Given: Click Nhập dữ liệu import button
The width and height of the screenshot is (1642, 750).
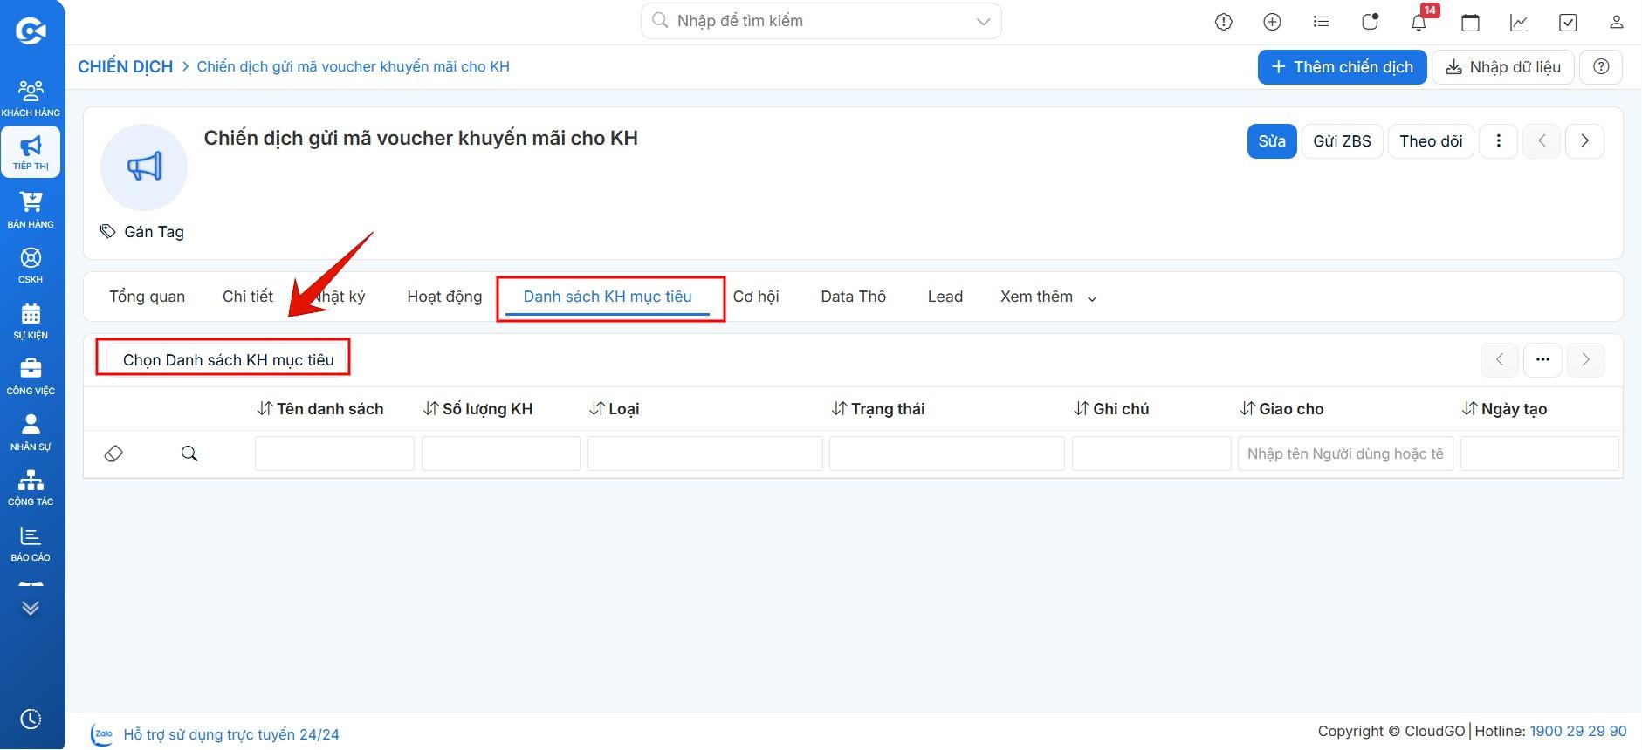Looking at the screenshot, I should click(x=1502, y=67).
